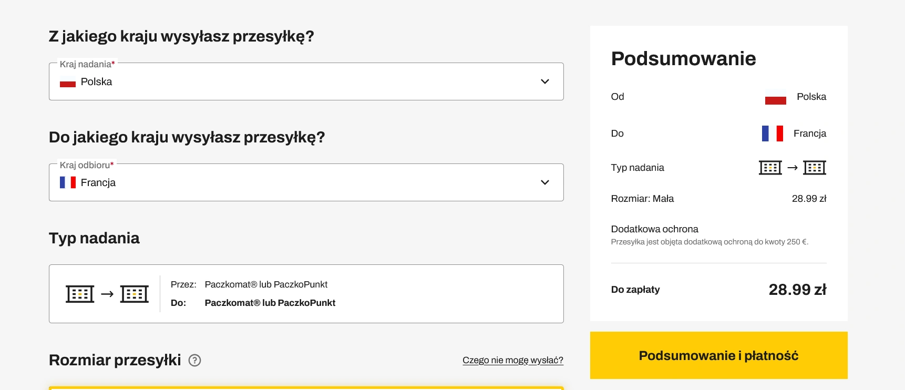Click the French flag in Kraj odbioru field
905x390 pixels.
pos(68,182)
